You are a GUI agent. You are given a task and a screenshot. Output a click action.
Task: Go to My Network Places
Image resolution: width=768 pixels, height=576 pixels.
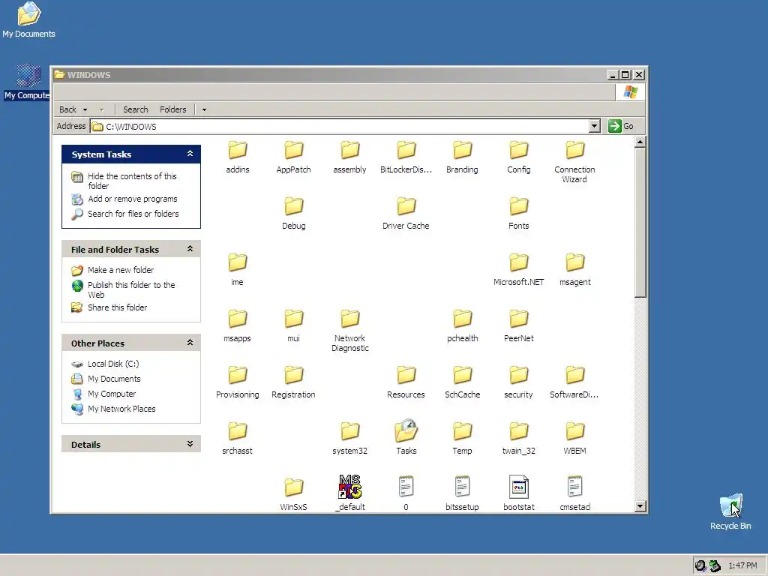pyautogui.click(x=121, y=409)
